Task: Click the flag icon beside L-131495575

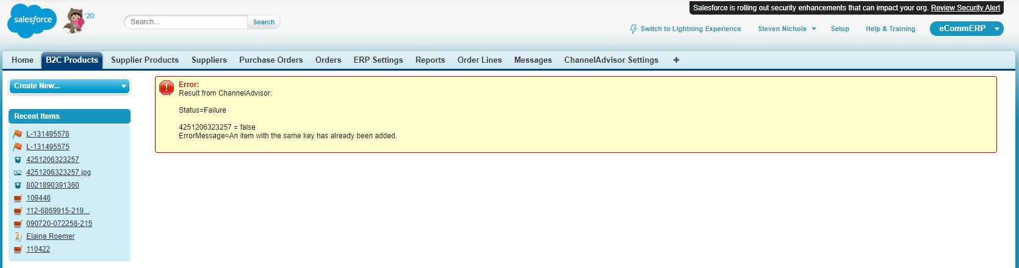Action: 18,147
